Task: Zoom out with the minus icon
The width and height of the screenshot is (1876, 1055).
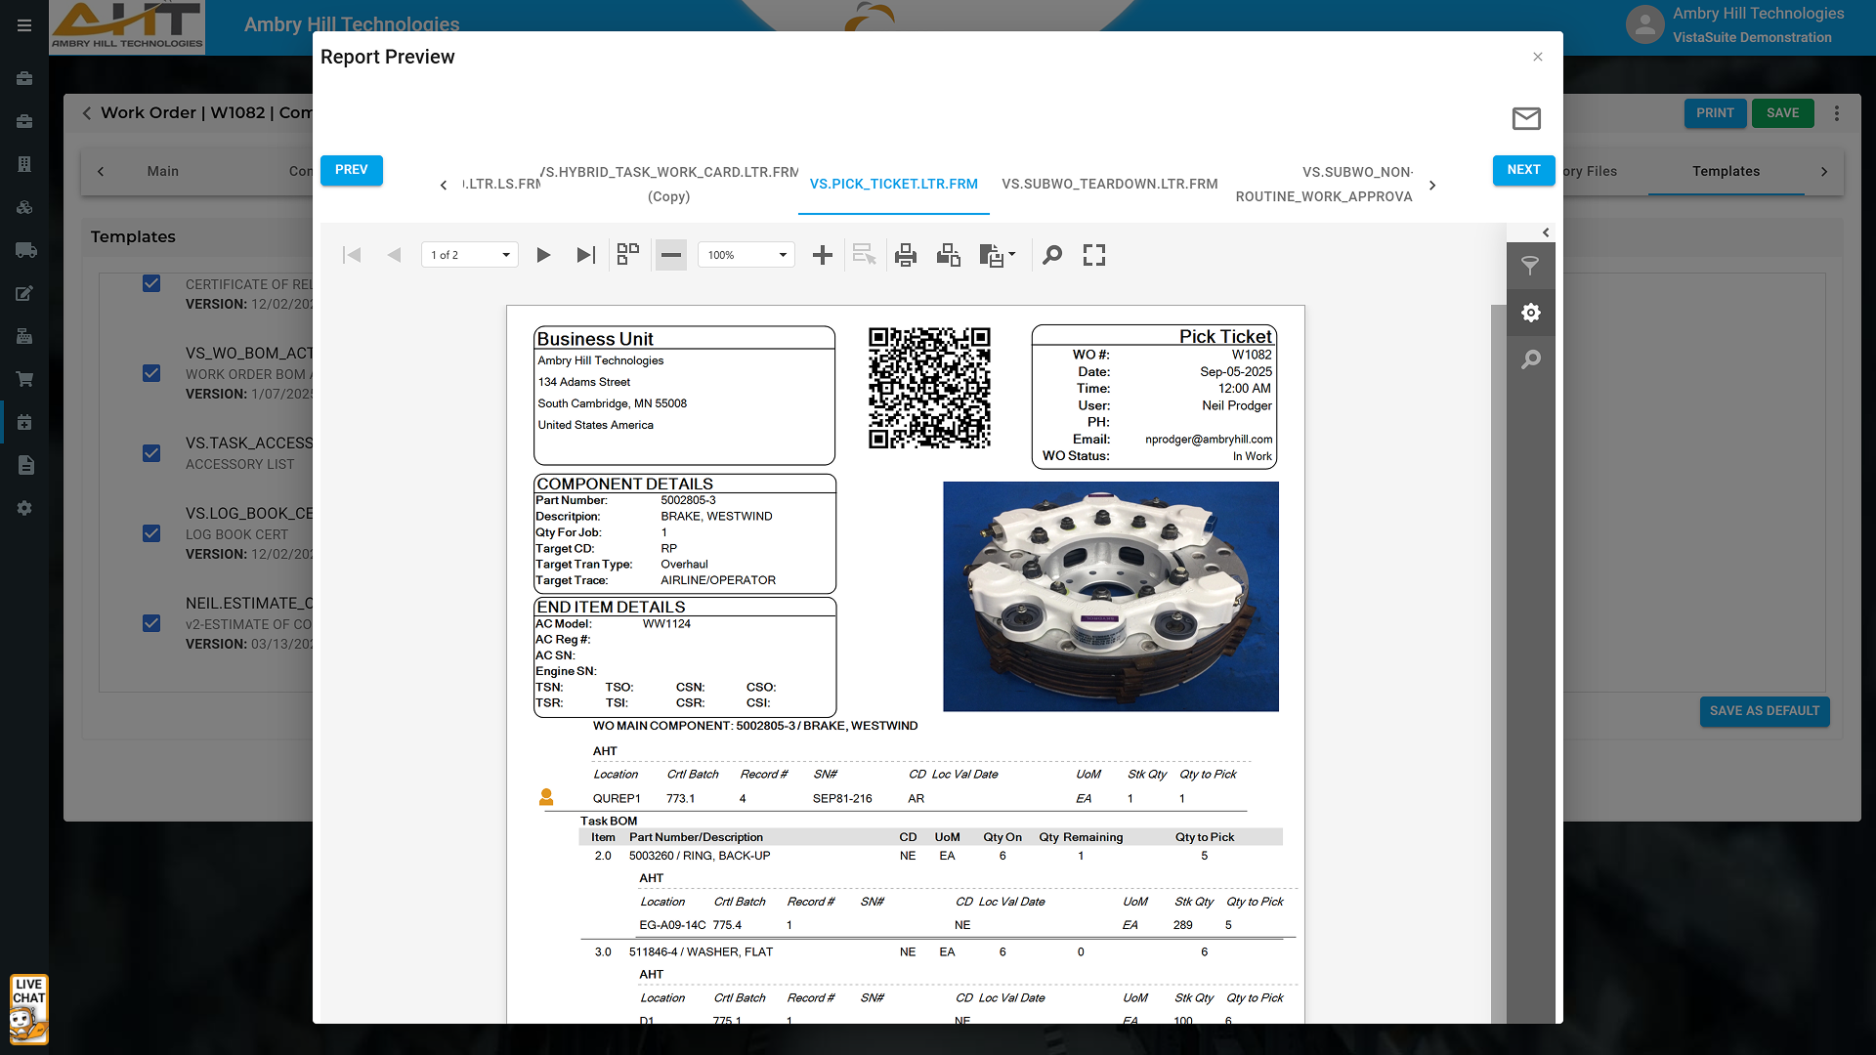Action: click(670, 255)
